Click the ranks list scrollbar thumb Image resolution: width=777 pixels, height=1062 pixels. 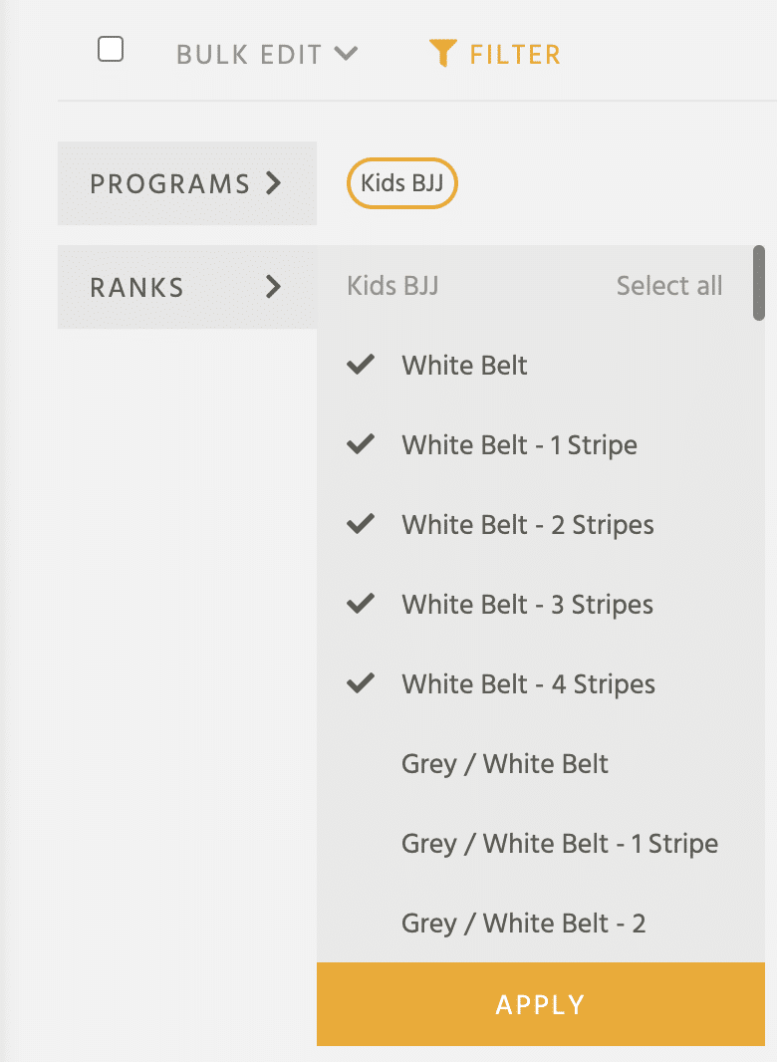pos(759,282)
